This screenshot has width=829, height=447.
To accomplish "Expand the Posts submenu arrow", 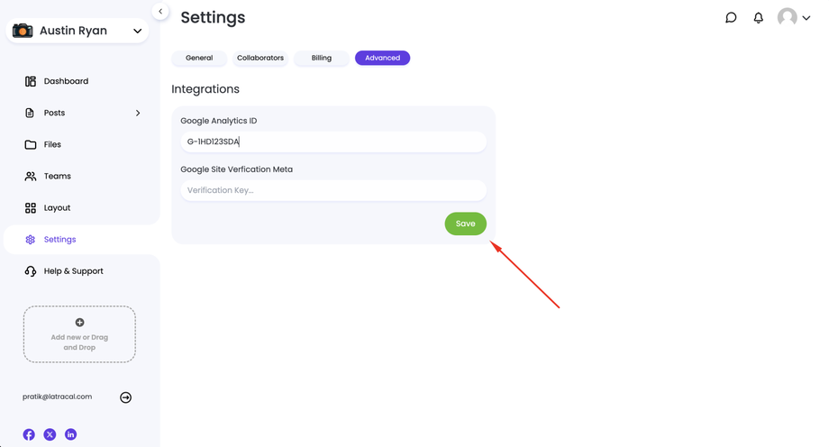I will click(138, 114).
